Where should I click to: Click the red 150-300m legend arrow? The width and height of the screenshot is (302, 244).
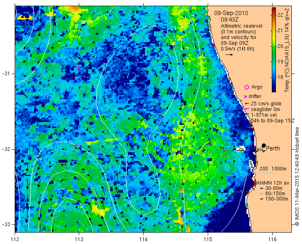click(x=261, y=199)
